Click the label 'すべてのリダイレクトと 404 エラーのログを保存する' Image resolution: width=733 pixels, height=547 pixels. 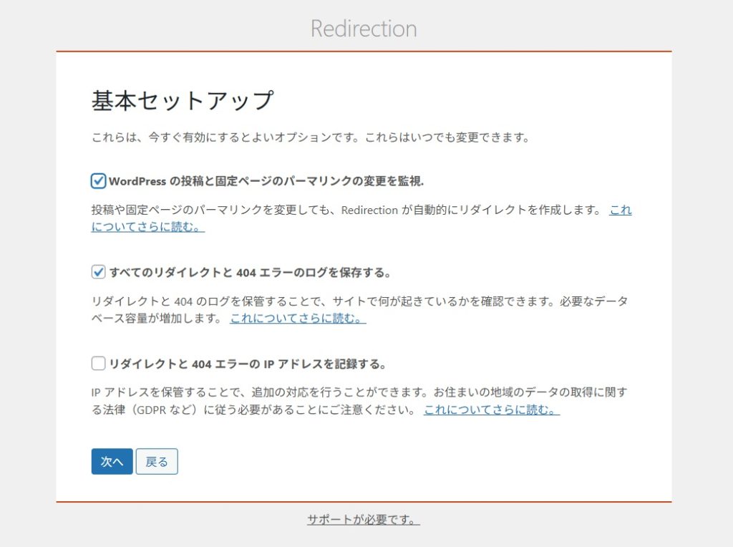[x=250, y=273]
